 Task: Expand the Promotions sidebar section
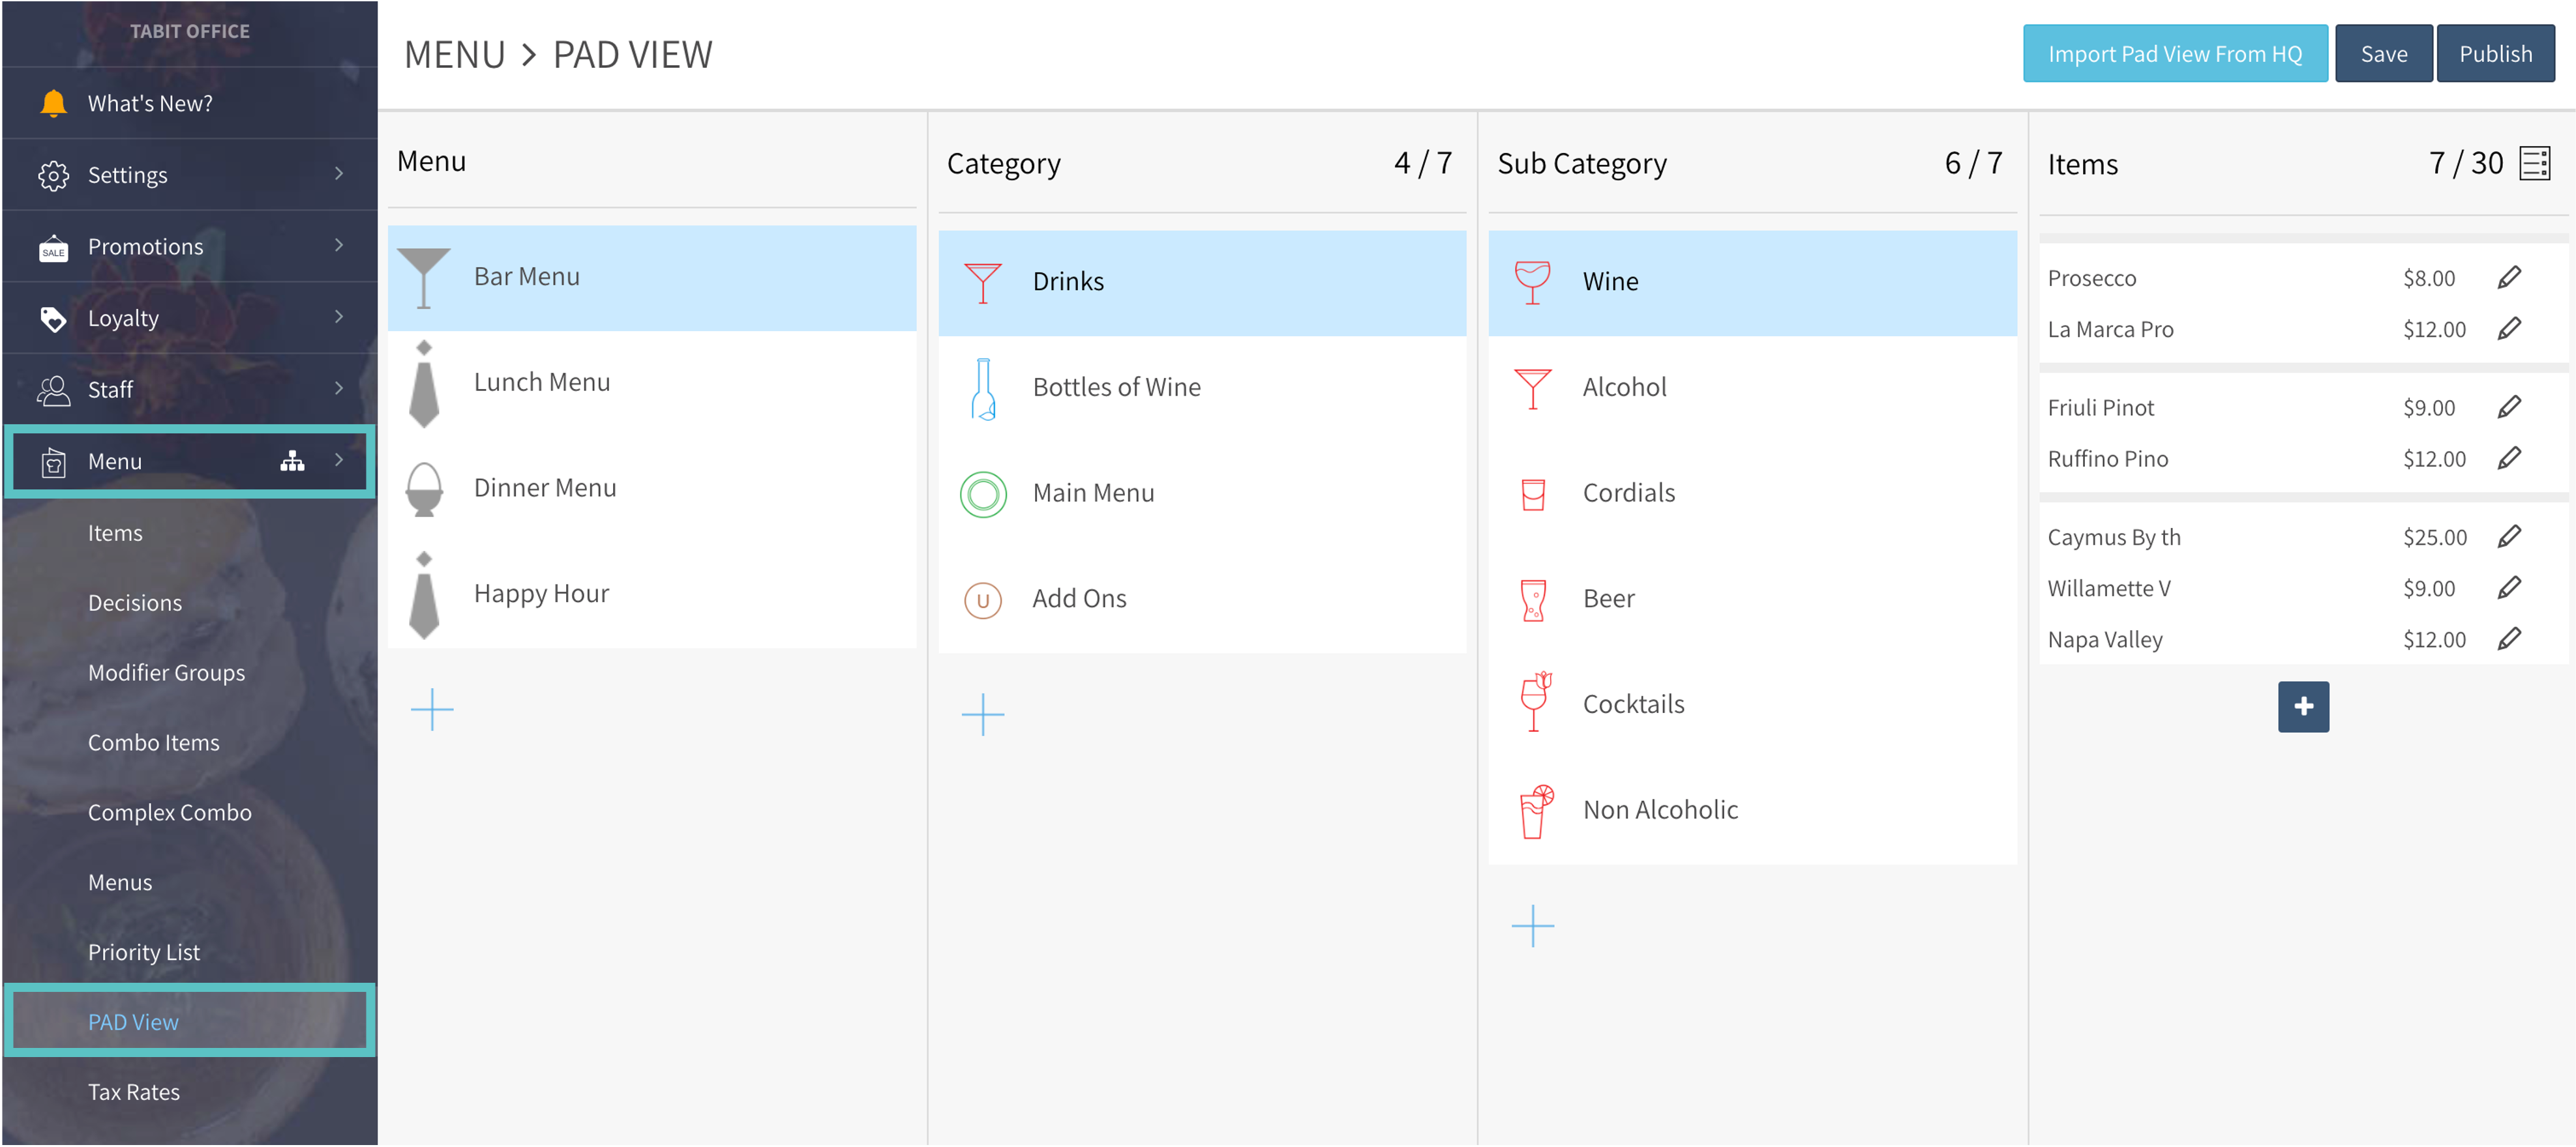coord(339,246)
